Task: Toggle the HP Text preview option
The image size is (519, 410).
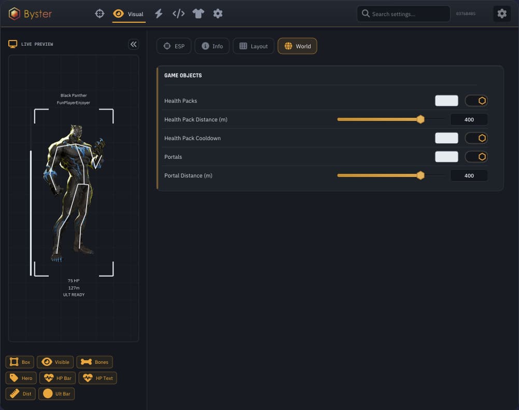Action: coord(97,378)
